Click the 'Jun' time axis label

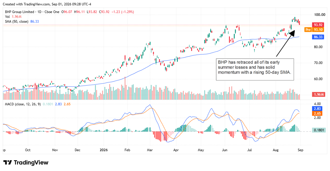coord(225,150)
